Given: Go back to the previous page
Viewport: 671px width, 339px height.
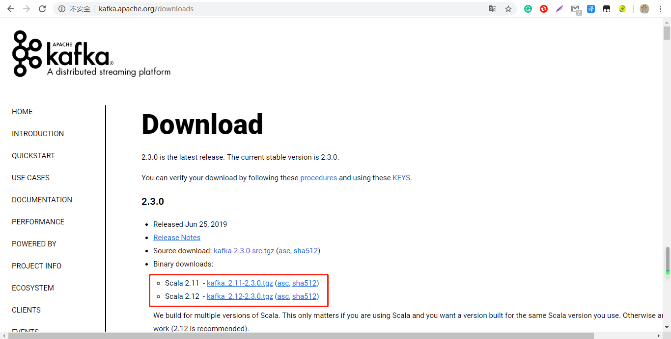Looking at the screenshot, I should point(11,9).
